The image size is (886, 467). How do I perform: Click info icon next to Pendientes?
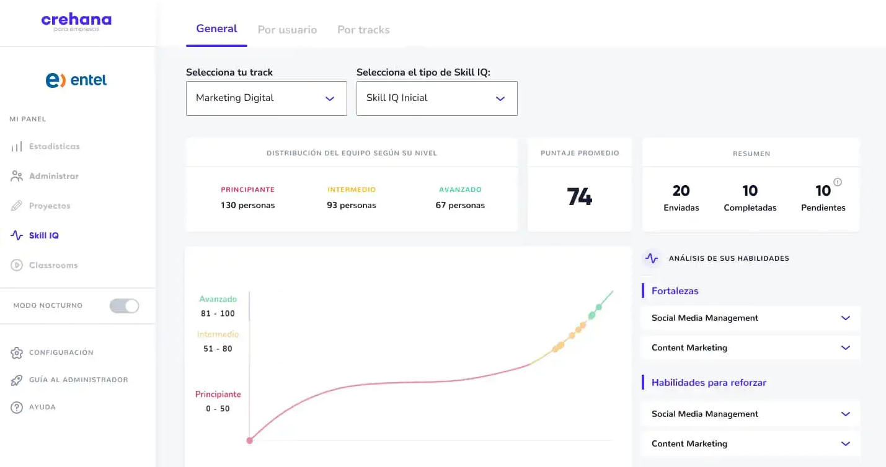click(x=838, y=182)
